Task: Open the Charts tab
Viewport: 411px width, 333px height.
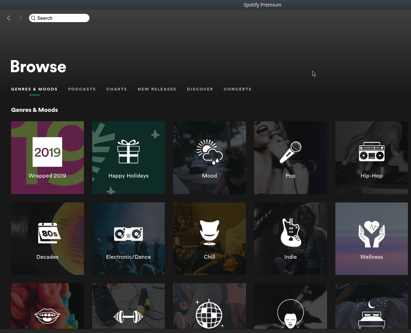Action: point(117,89)
